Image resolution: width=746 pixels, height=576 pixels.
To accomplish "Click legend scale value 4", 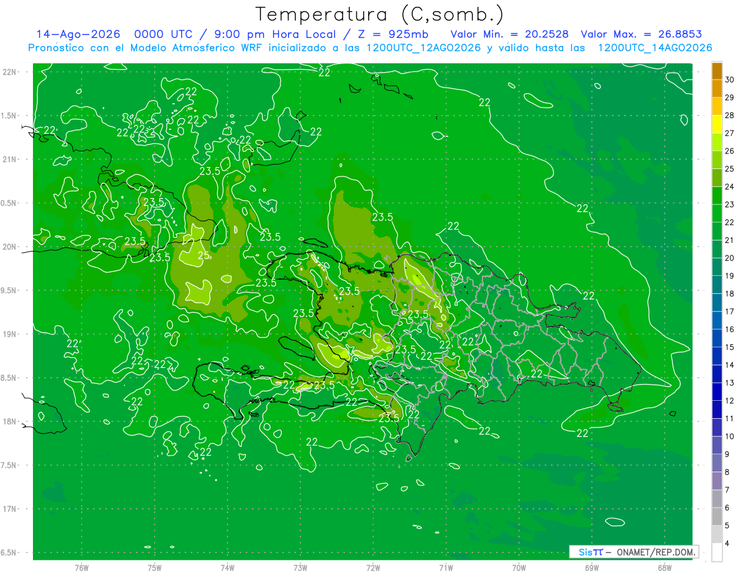I will point(728,544).
